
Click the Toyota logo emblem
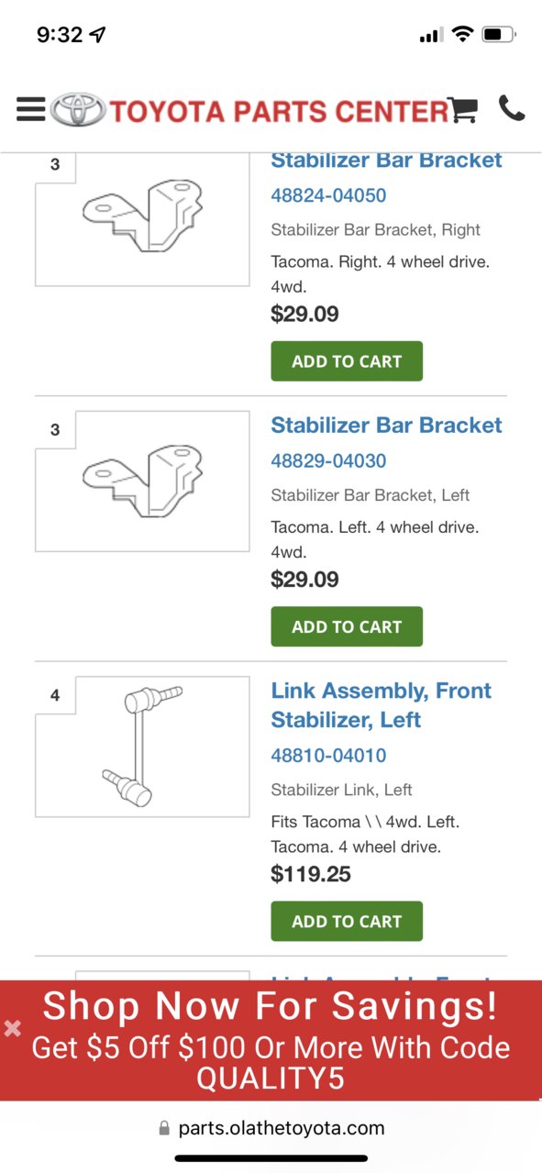[x=78, y=110]
